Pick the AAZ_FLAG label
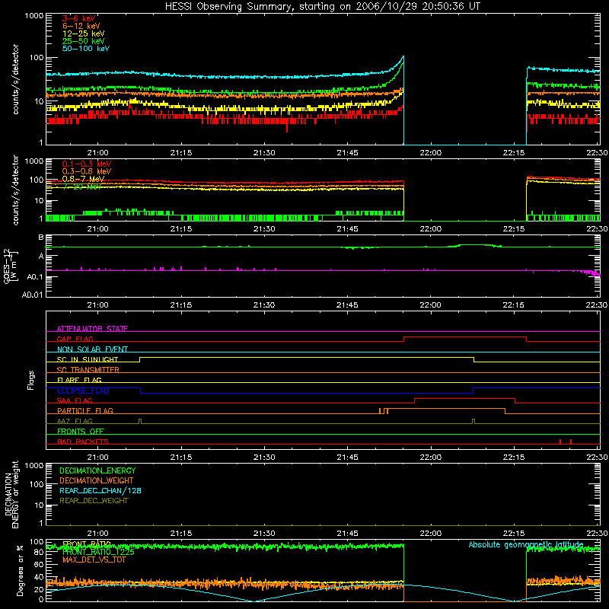609x609 pixels. pos(75,421)
